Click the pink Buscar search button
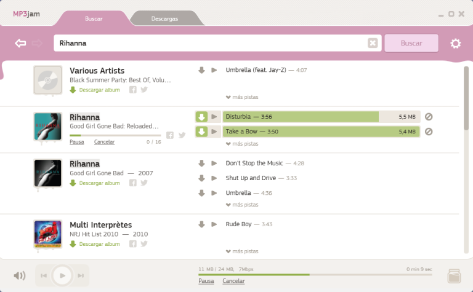The width and height of the screenshot is (473, 292). [x=411, y=43]
